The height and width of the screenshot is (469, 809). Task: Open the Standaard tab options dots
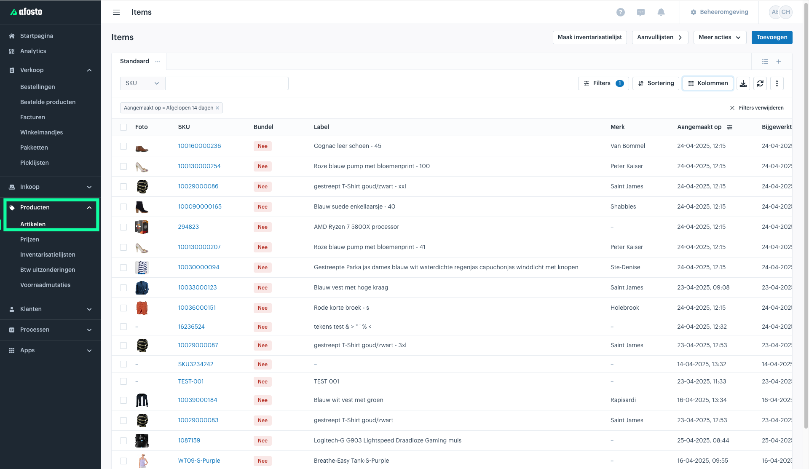coord(158,61)
